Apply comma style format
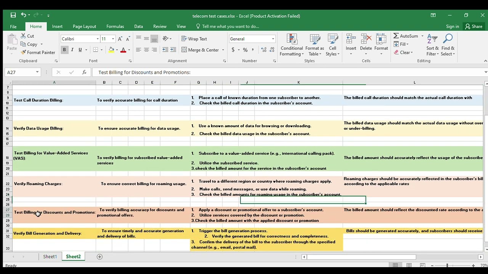Screen dimensions: 488x274 (x=253, y=50)
